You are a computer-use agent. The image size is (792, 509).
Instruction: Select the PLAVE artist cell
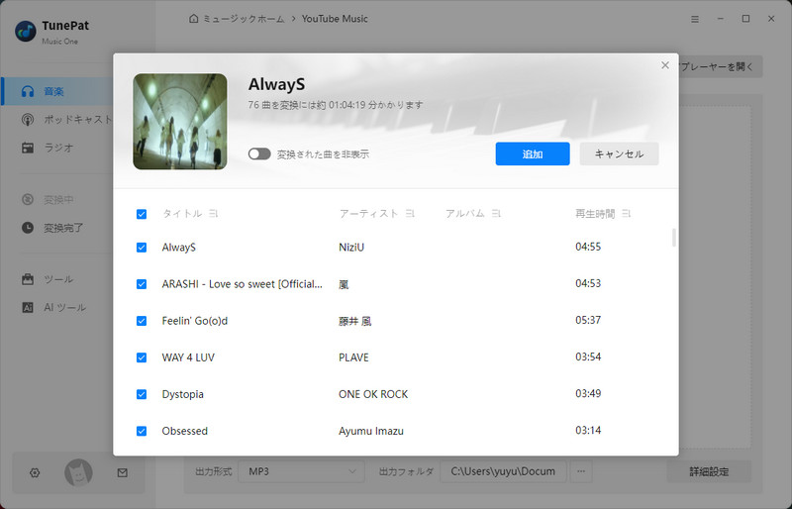[x=353, y=357]
